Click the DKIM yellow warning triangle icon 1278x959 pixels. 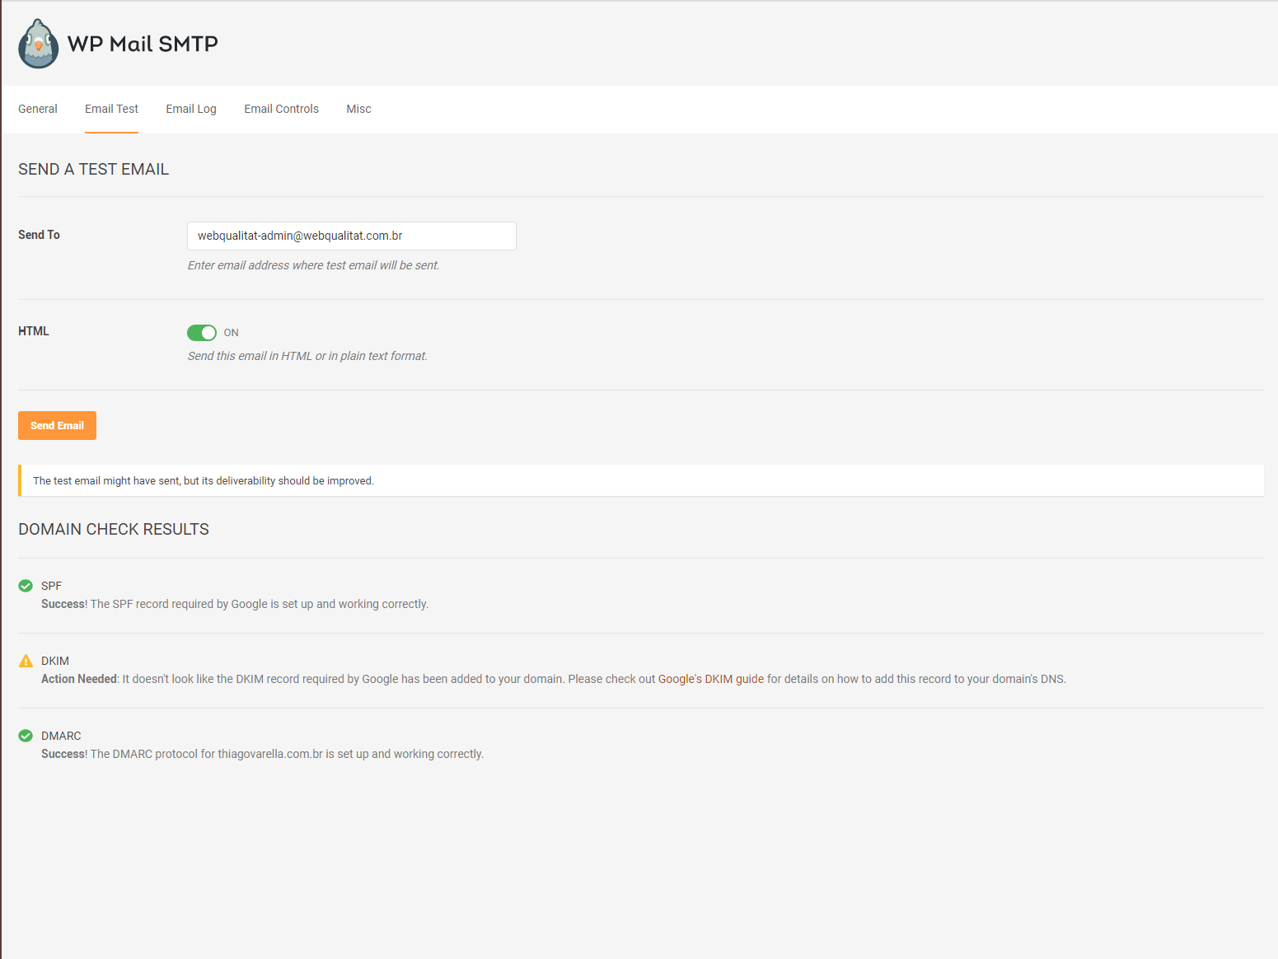26,661
